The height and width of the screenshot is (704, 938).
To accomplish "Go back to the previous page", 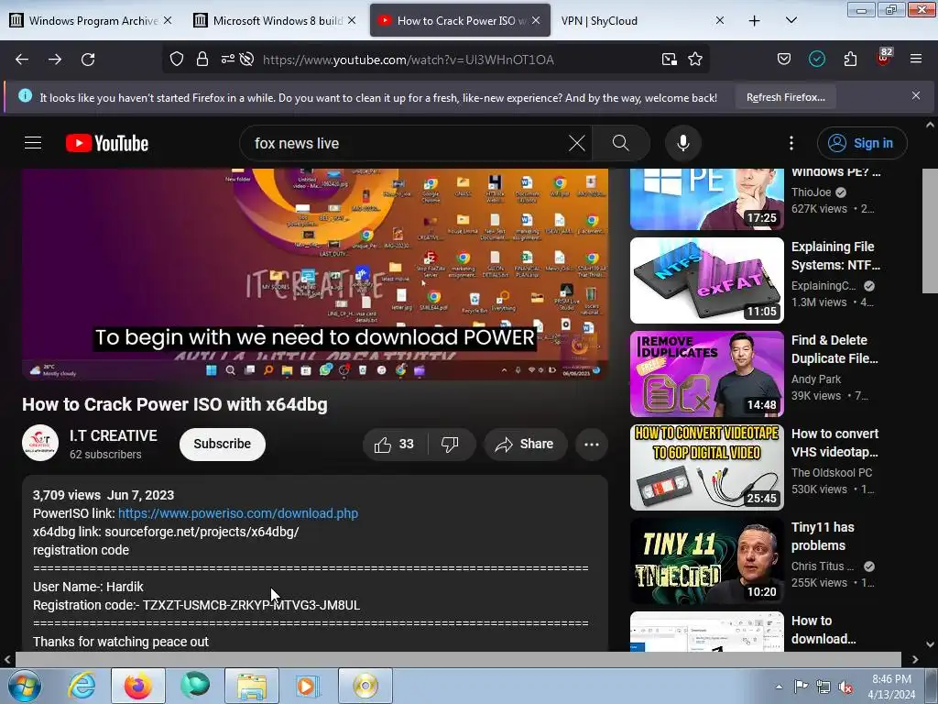I will point(22,60).
